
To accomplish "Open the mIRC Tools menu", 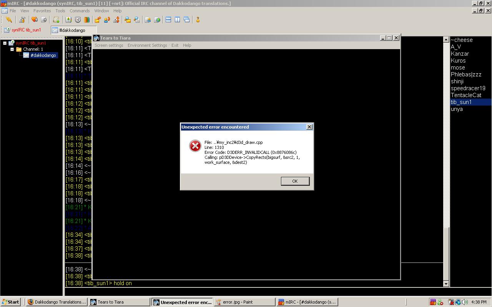I will pos(60,11).
